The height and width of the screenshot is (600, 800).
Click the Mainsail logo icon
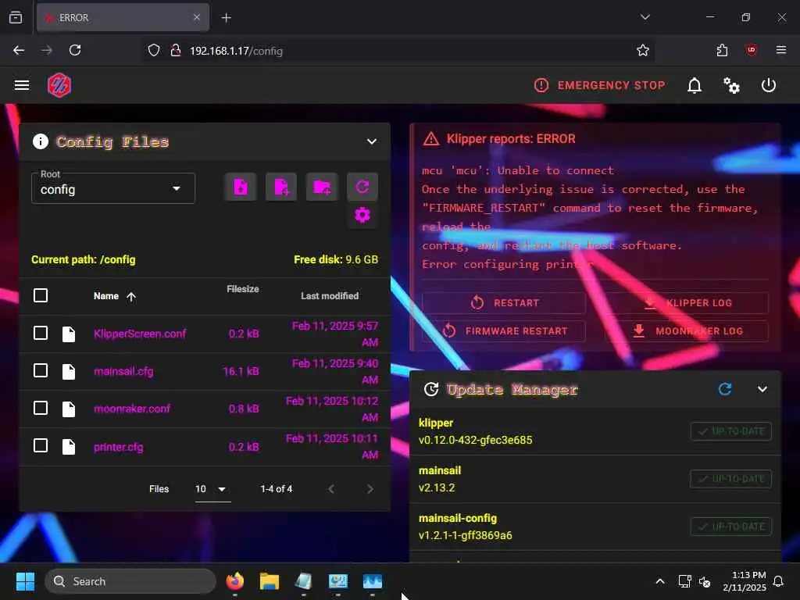tap(59, 85)
